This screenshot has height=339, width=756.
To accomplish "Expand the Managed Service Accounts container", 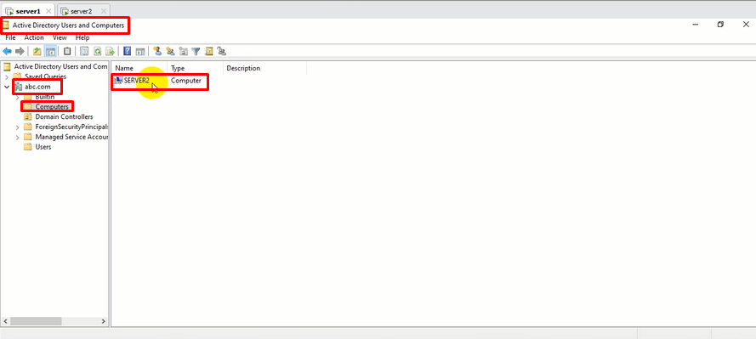I will coord(17,138).
